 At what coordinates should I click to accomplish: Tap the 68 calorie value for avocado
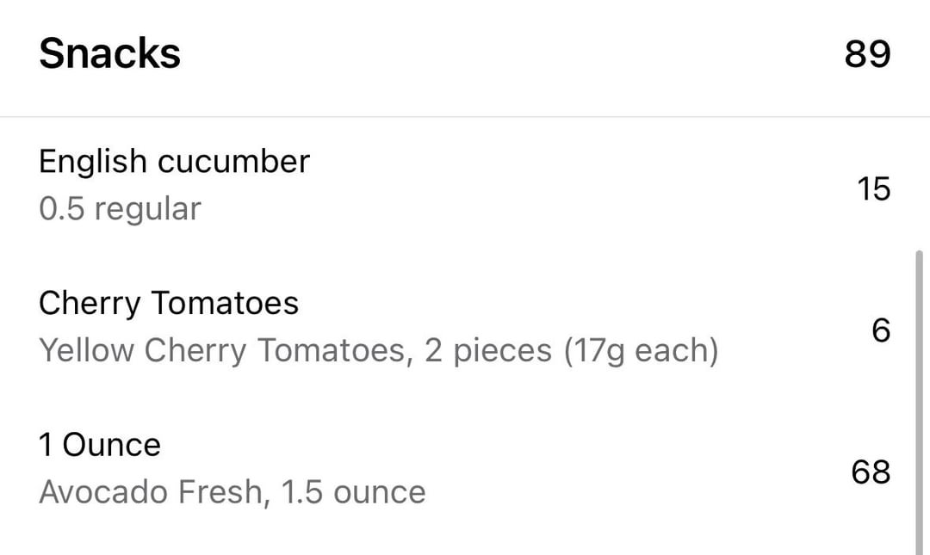[x=871, y=472]
